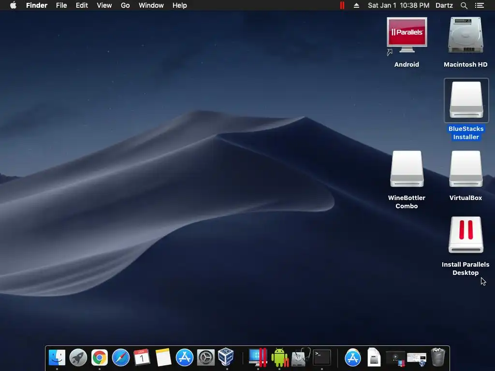This screenshot has width=495, height=371.
Task: Open minimized VirtualBox window in Dock
Action: [417, 359]
